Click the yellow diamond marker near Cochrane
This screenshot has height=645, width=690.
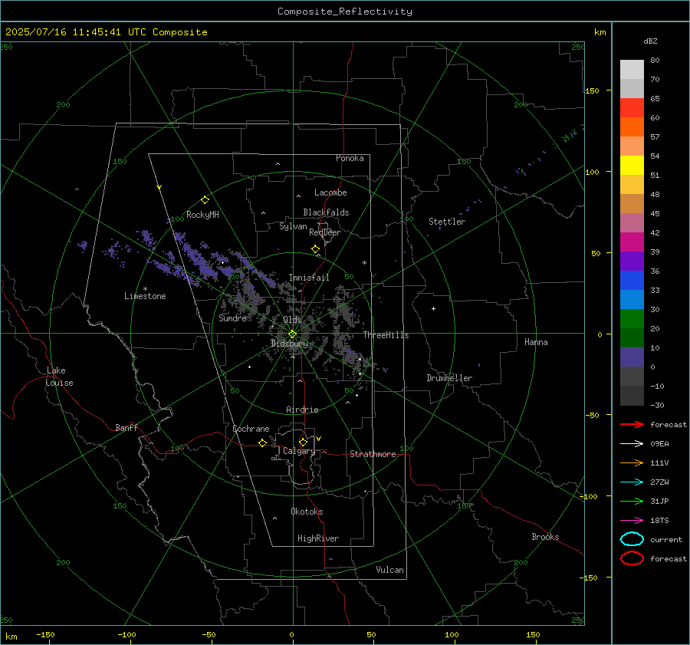[x=262, y=443]
